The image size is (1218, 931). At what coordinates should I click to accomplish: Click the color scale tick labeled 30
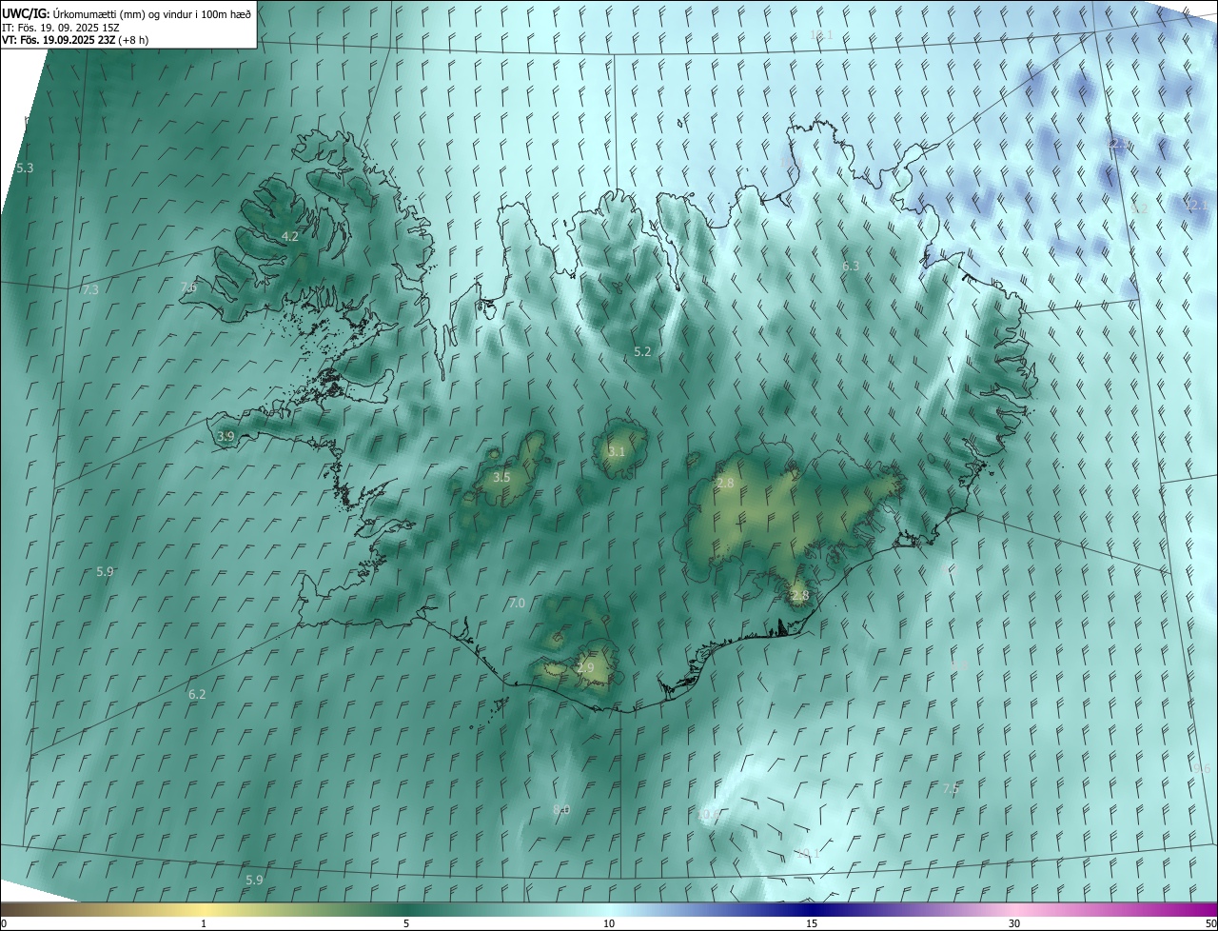1014,923
